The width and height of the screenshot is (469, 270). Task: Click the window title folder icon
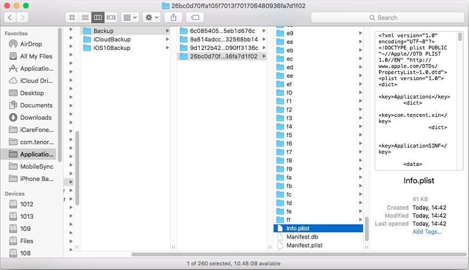pos(166,5)
